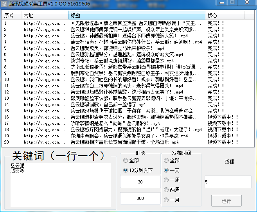This screenshot has width=257, height=212.
Task: Choose 一周 publish time option
Action: (172, 180)
